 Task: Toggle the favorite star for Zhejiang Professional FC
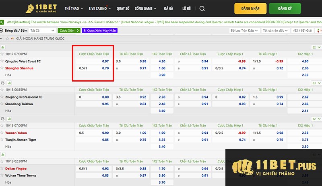(2, 97)
